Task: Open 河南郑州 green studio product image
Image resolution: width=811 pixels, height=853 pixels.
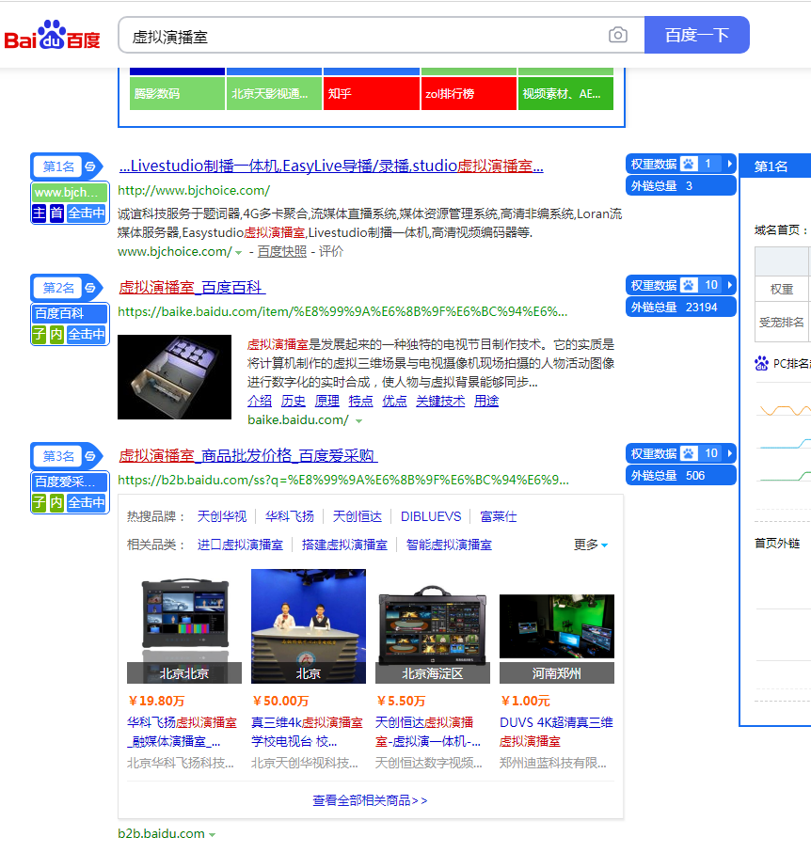Action: point(557,626)
